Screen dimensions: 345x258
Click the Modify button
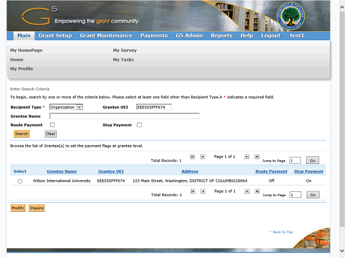18,208
